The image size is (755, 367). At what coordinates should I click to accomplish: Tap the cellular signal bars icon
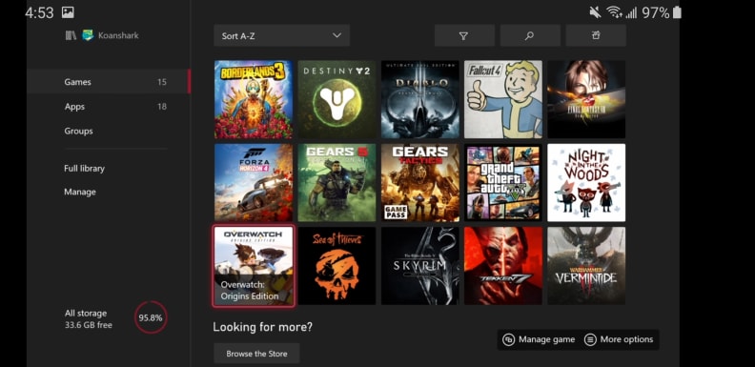click(631, 12)
